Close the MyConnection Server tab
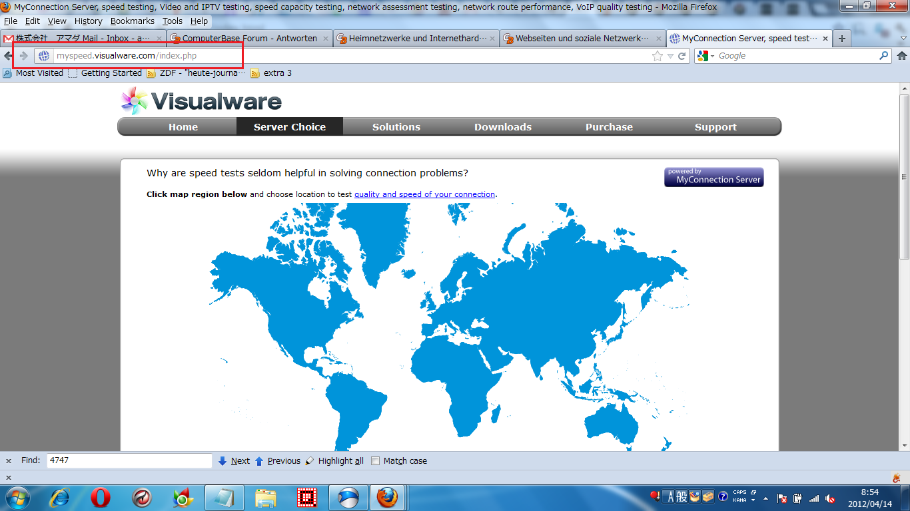The image size is (910, 511). [x=825, y=39]
